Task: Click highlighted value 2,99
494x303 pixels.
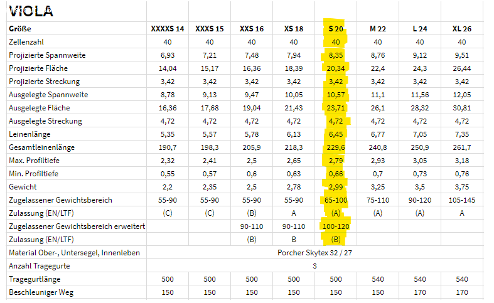Action: pyautogui.click(x=336, y=187)
